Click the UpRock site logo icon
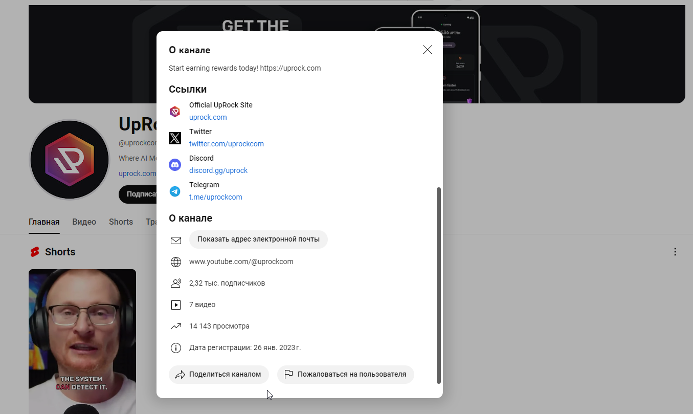 click(x=175, y=112)
